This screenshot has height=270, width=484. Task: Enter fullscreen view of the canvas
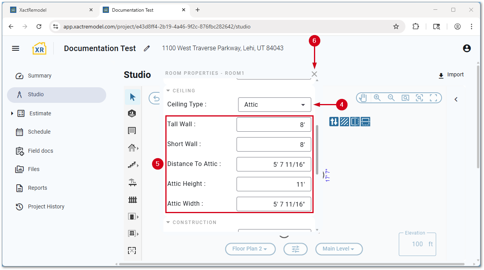433,98
